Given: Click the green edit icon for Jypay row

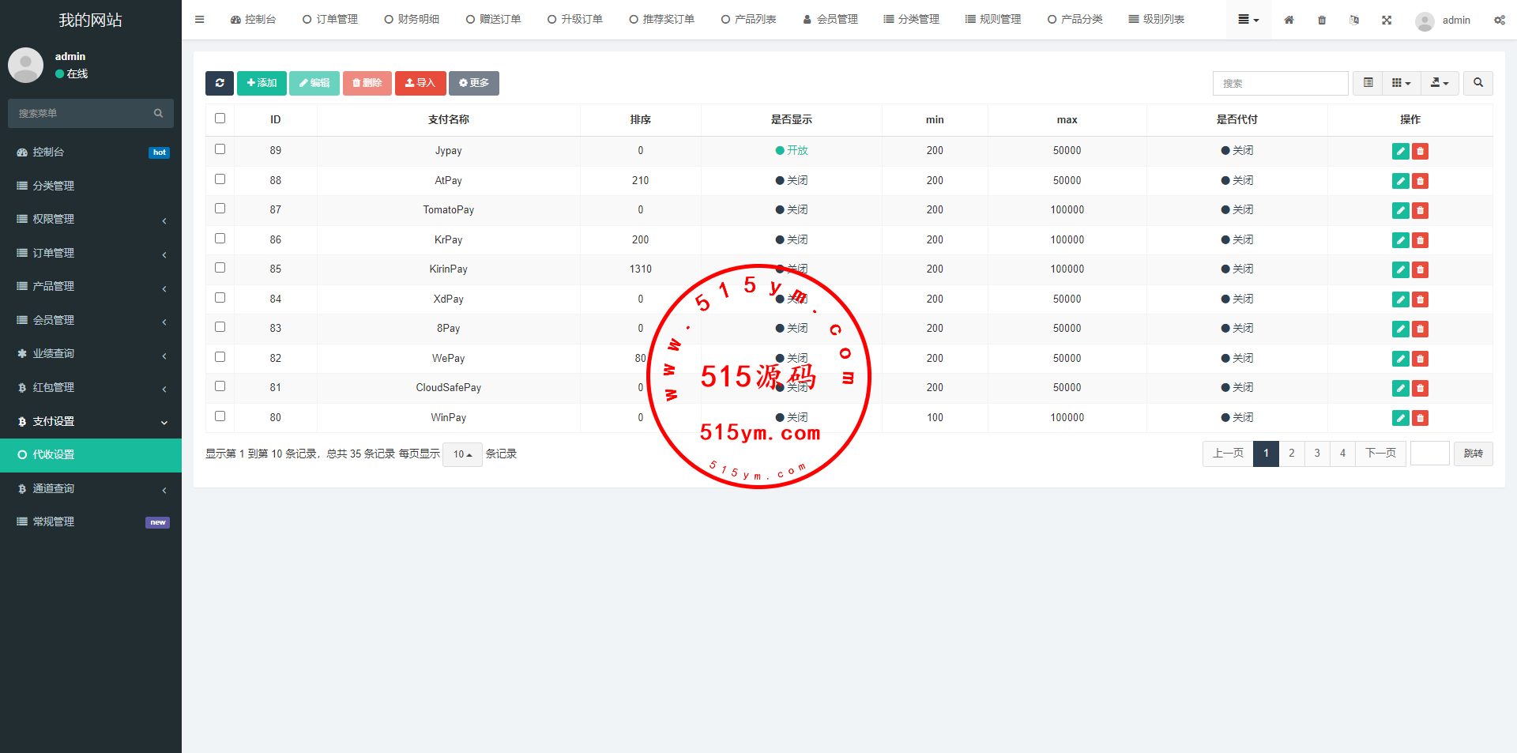Looking at the screenshot, I should click(1400, 151).
